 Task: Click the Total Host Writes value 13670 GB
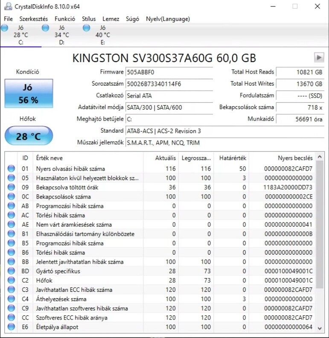(x=300, y=84)
